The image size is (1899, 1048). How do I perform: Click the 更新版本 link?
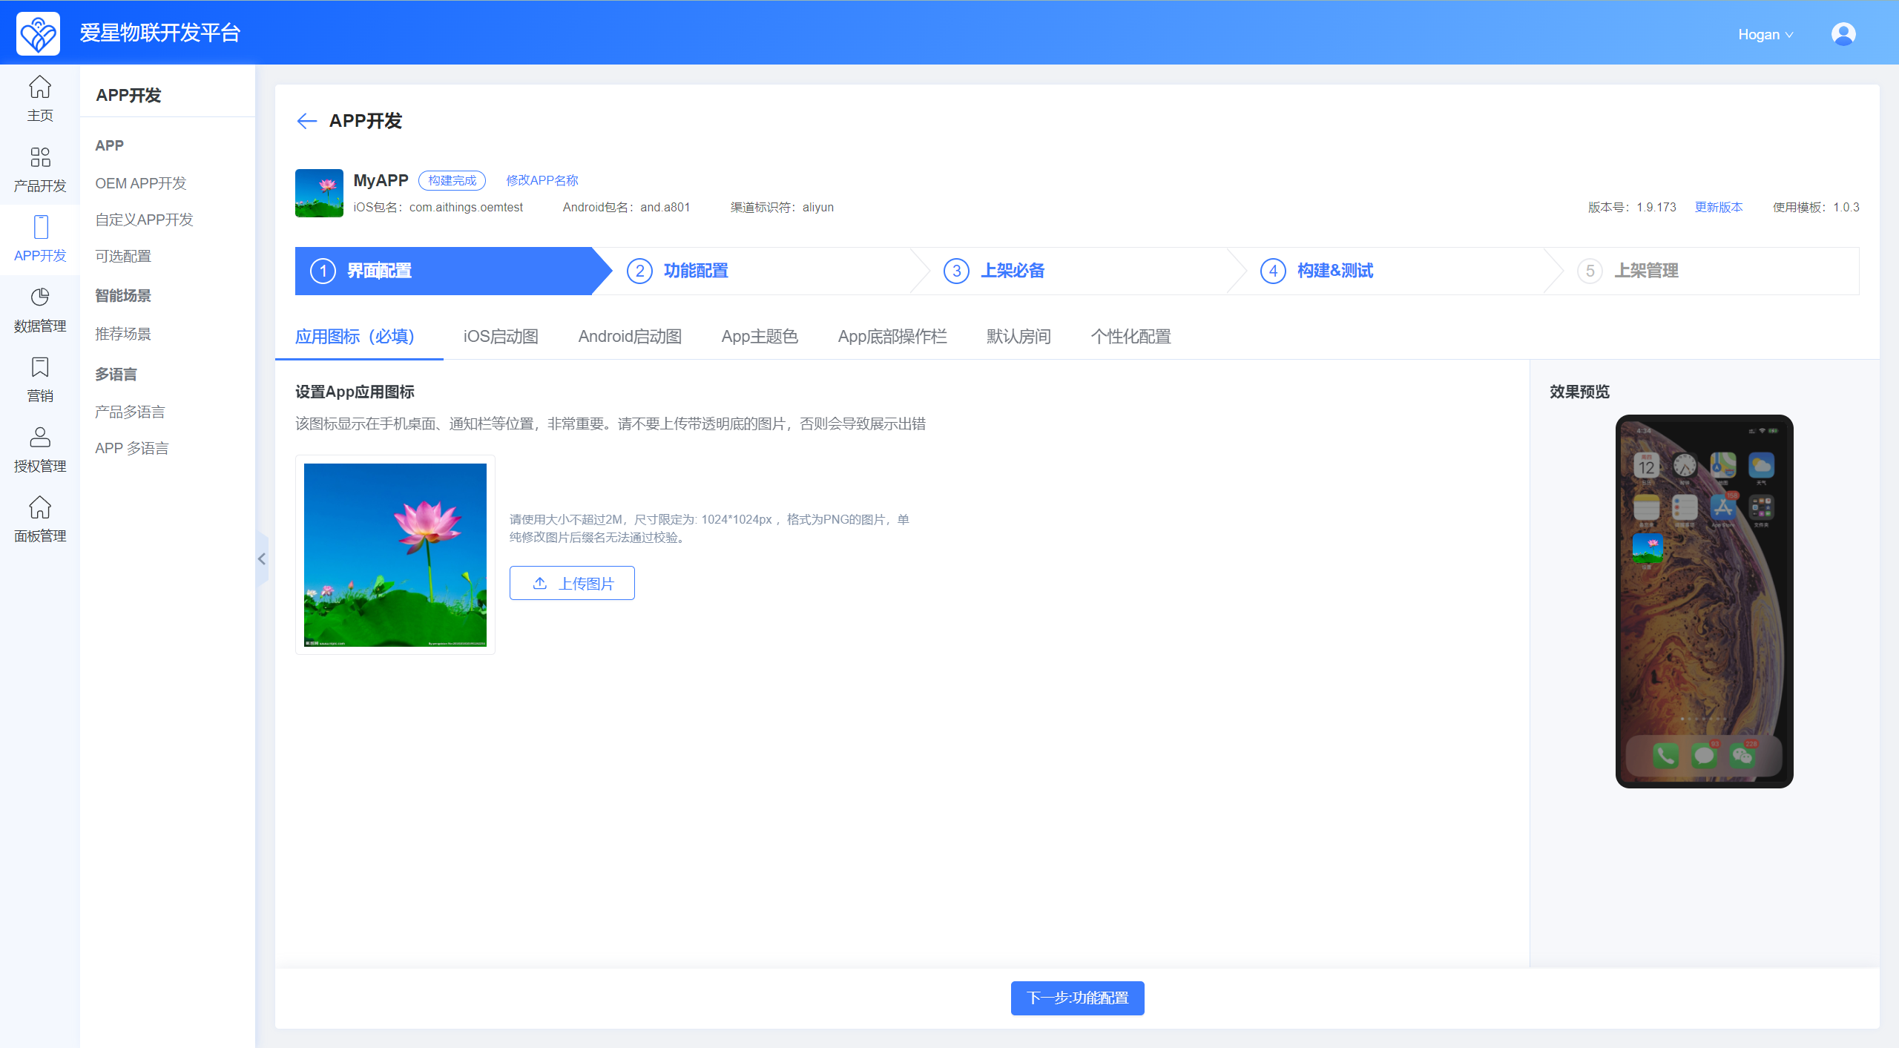pyautogui.click(x=1718, y=207)
